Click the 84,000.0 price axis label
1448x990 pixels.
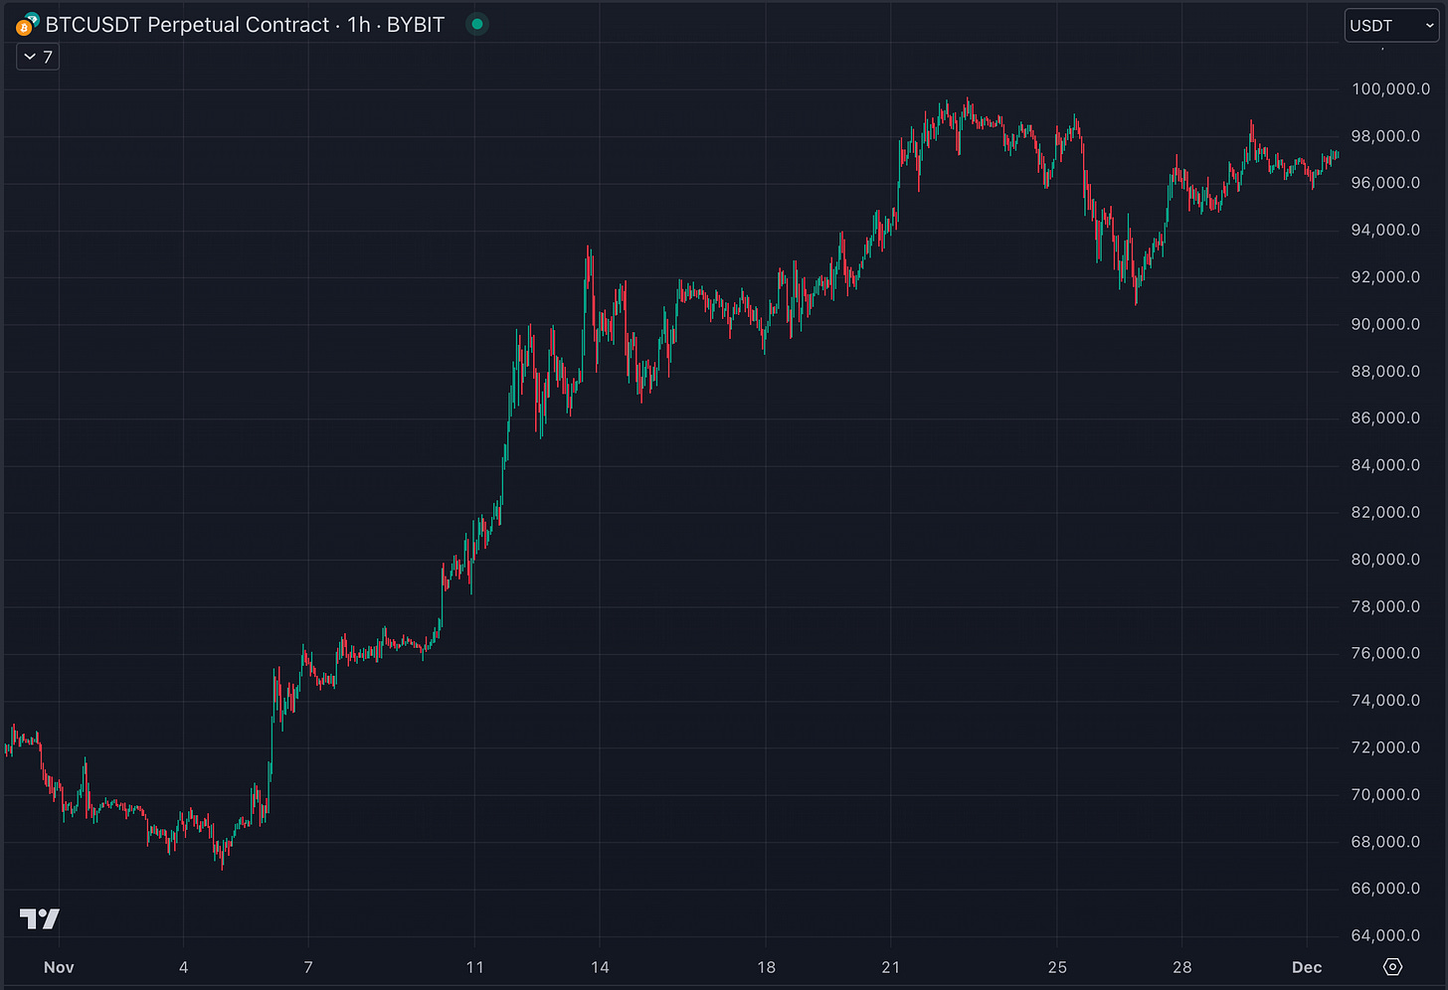(1385, 465)
